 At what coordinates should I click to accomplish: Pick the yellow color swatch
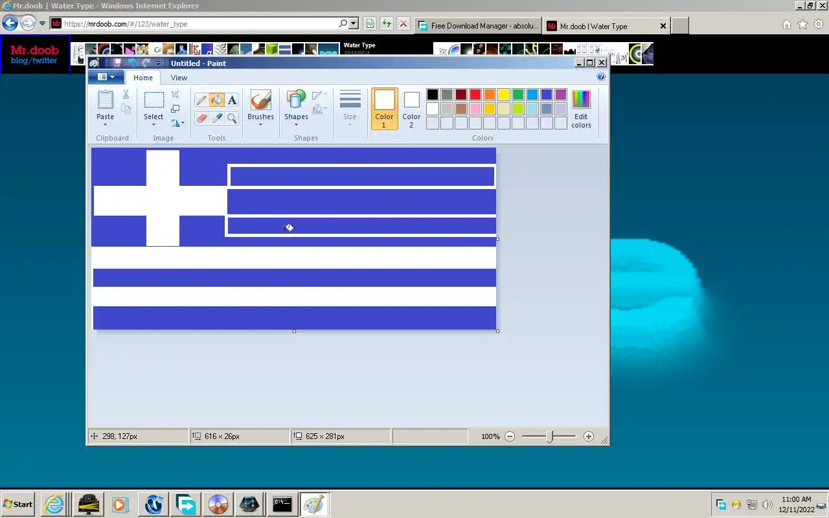point(504,95)
